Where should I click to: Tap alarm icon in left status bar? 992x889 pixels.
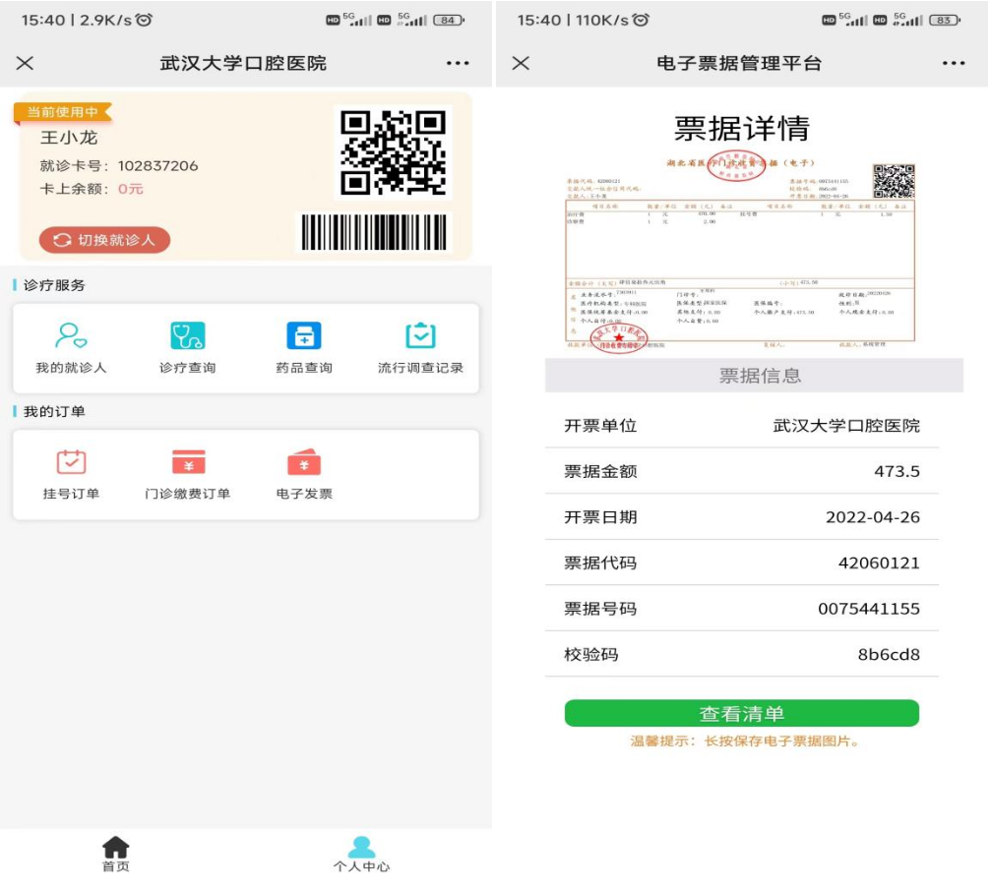tap(145, 20)
